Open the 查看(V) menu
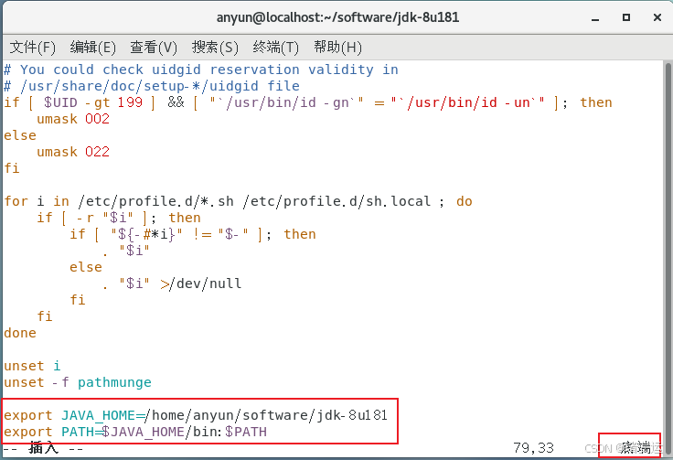The image size is (673, 460). (x=154, y=47)
